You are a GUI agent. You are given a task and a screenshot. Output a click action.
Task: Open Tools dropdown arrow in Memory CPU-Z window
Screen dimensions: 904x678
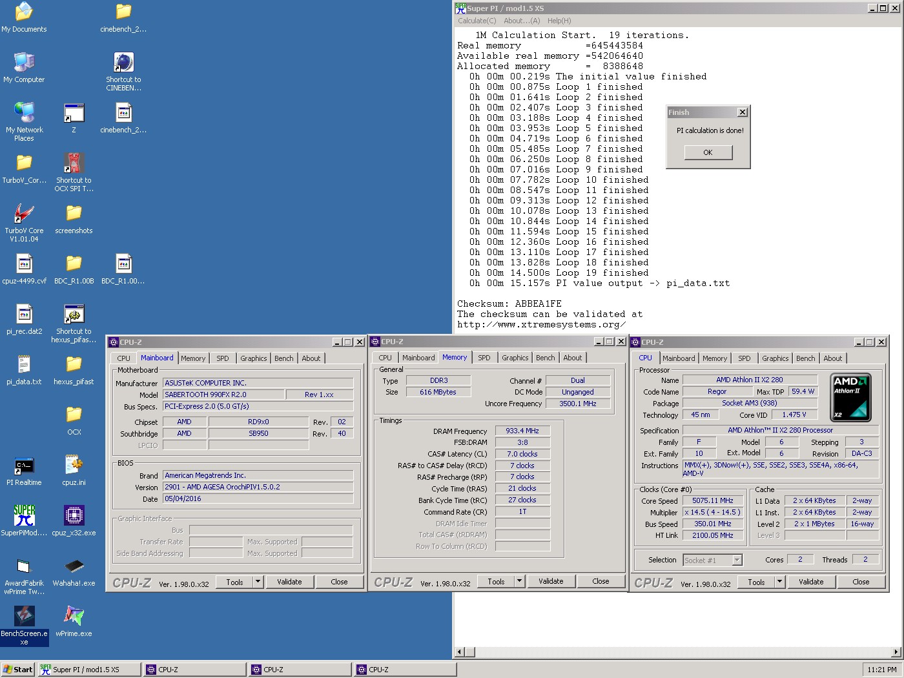(519, 581)
